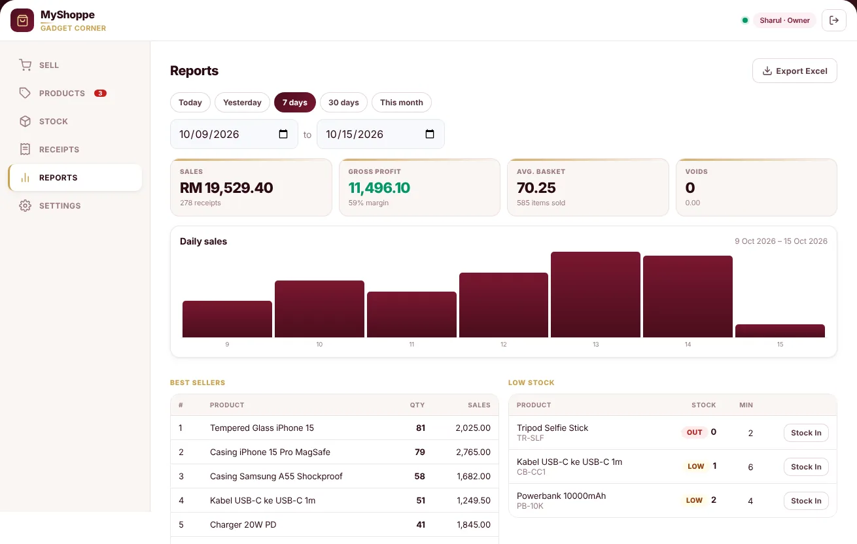857x544 pixels.
Task: Click the start date field 10/09/2026
Action: 234,134
